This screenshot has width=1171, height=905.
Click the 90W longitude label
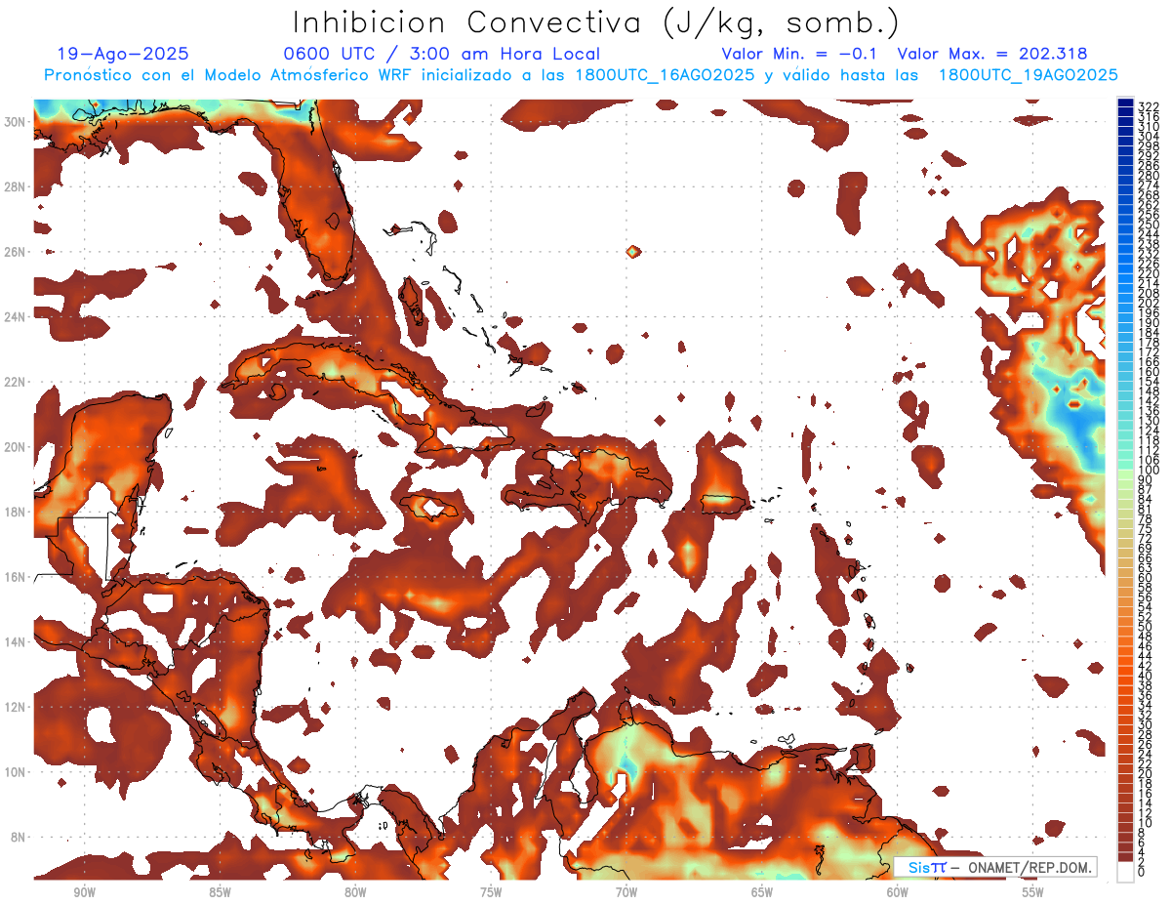click(84, 893)
